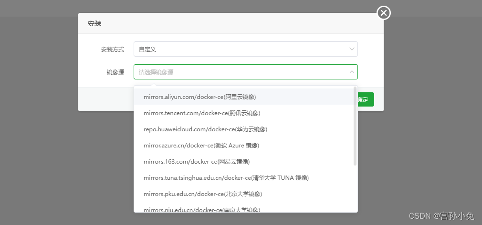Collapse the 镜像源 dropdown using its up arrow

[x=352, y=72]
